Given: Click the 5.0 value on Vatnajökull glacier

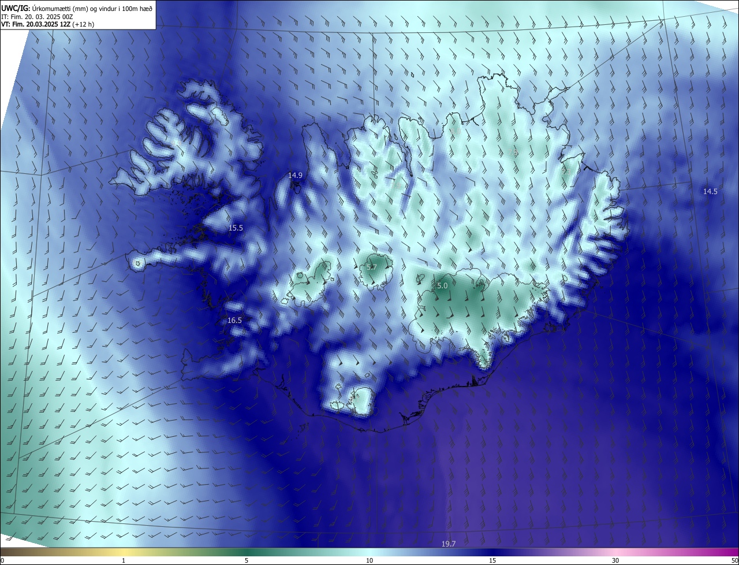Looking at the screenshot, I should click(x=442, y=286).
